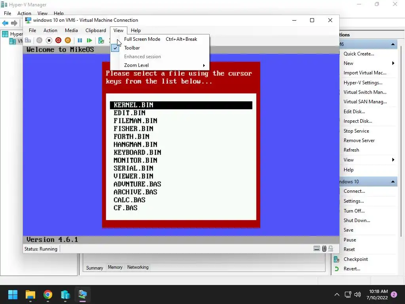Click the back arrow in Hyper-V Manager

point(5,23)
